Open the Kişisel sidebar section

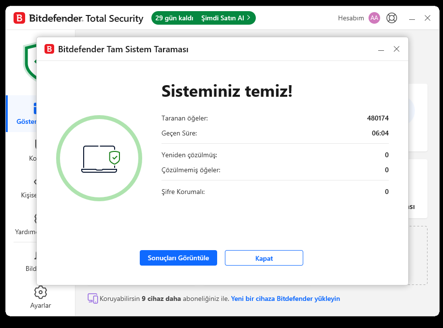(x=29, y=188)
